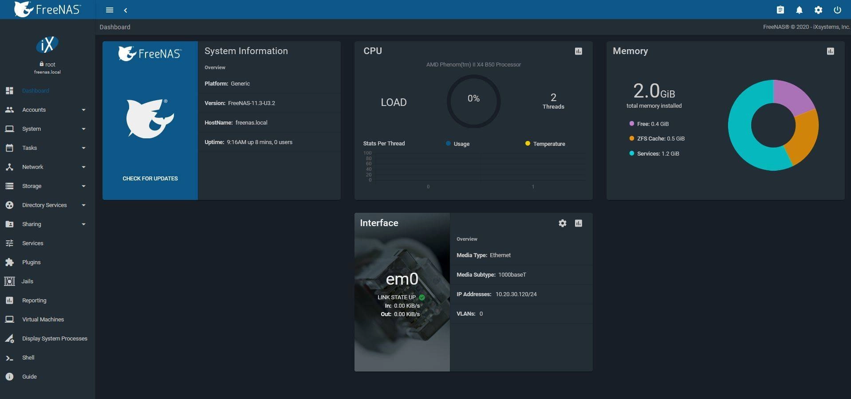851x399 pixels.
Task: Click the Sharing folder icon
Action: [9, 224]
